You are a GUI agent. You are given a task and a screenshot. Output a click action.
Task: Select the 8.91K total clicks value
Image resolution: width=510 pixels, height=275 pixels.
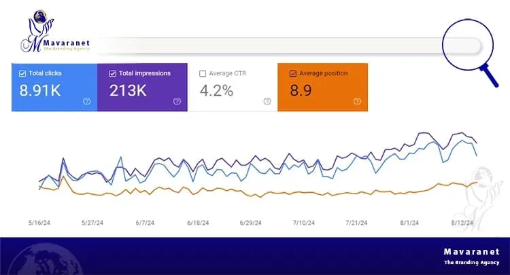[40, 90]
